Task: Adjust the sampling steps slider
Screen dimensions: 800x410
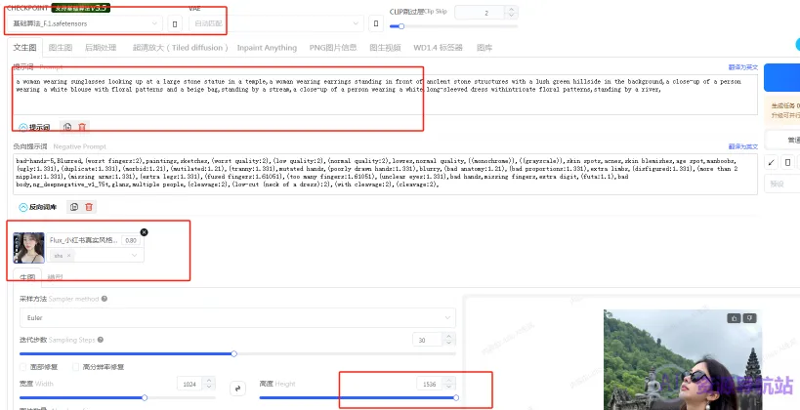Action: (232, 353)
